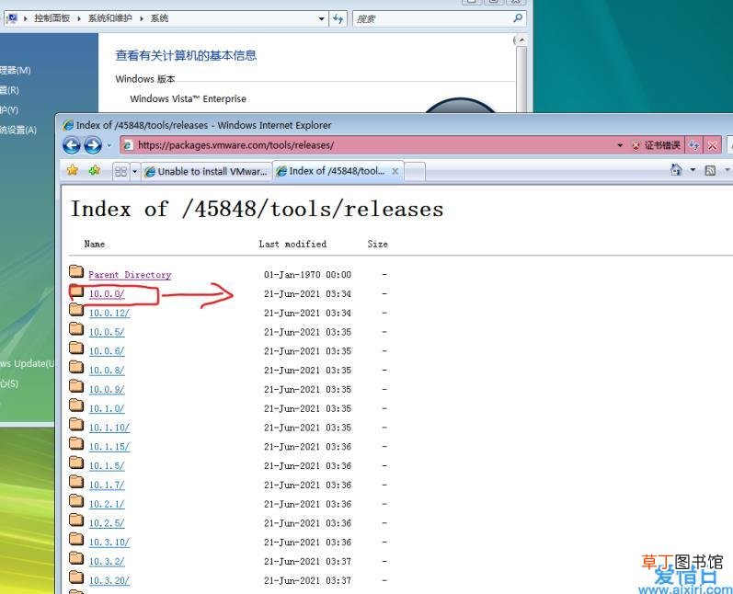Click the certificate error (证书错误) security badge
This screenshot has height=594, width=733.
pos(657,145)
